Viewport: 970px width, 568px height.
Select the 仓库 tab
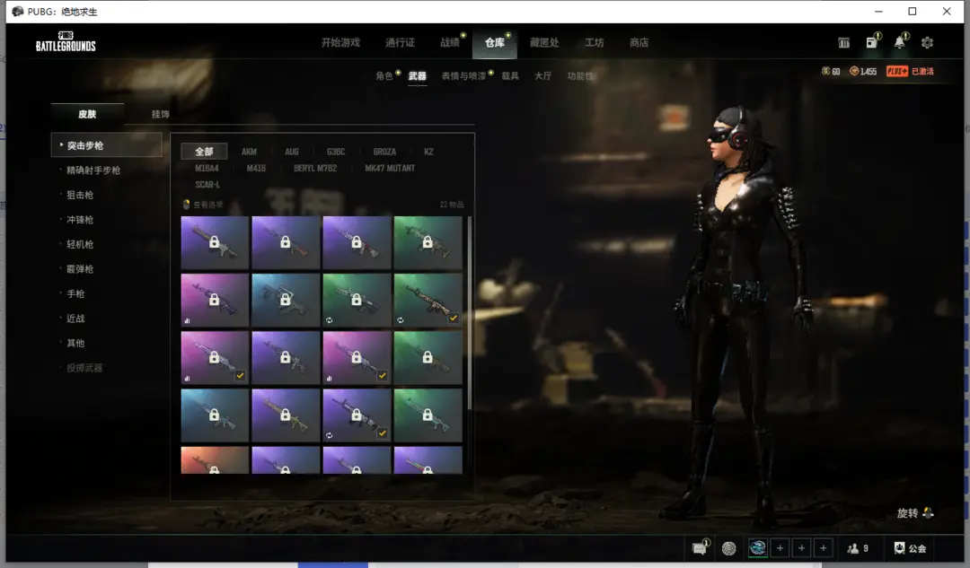coord(494,42)
